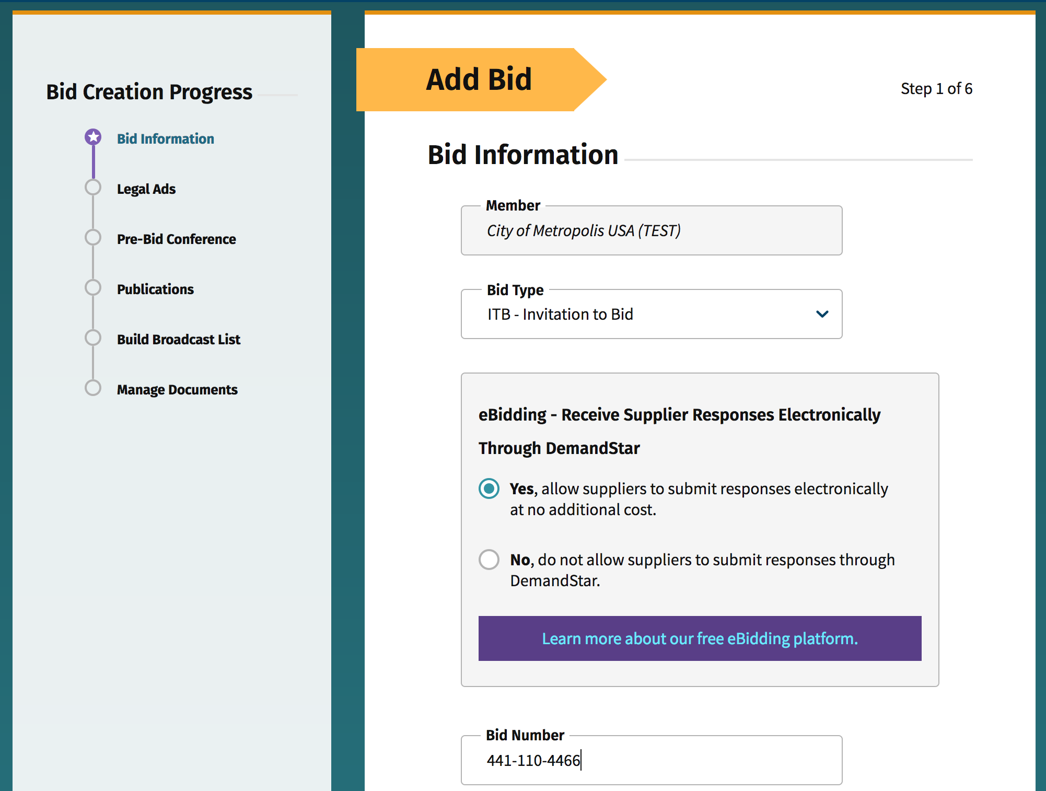This screenshot has height=791, width=1046.
Task: Select the Build Broadcast List step label
Action: [x=178, y=339]
